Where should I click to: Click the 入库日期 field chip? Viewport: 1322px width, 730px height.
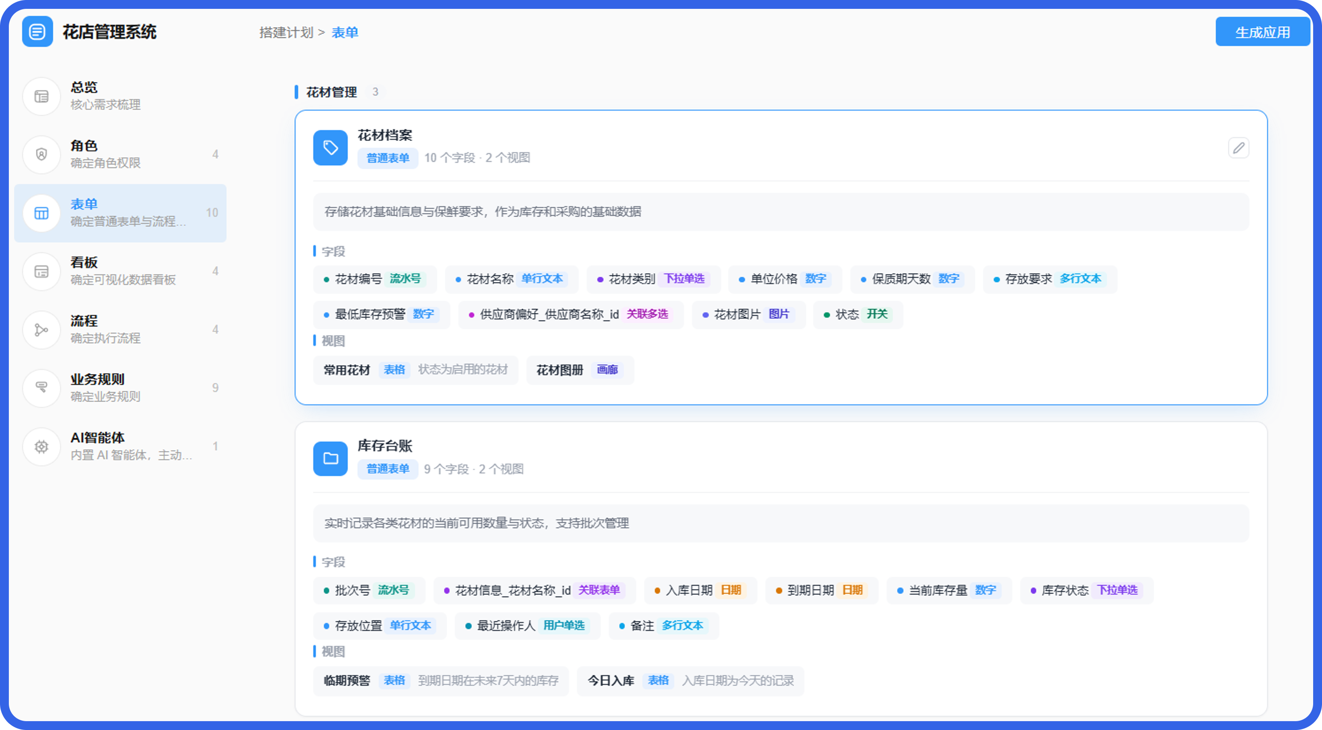click(x=700, y=590)
